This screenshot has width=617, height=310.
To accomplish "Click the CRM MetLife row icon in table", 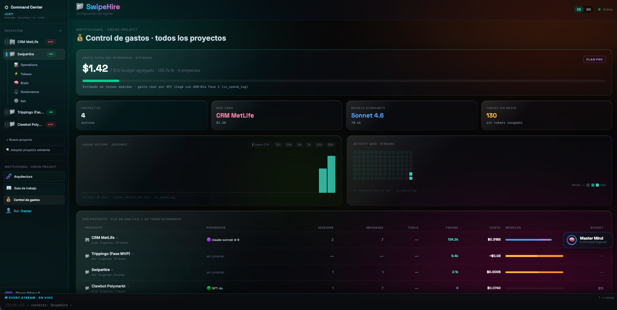I will click(87, 240).
